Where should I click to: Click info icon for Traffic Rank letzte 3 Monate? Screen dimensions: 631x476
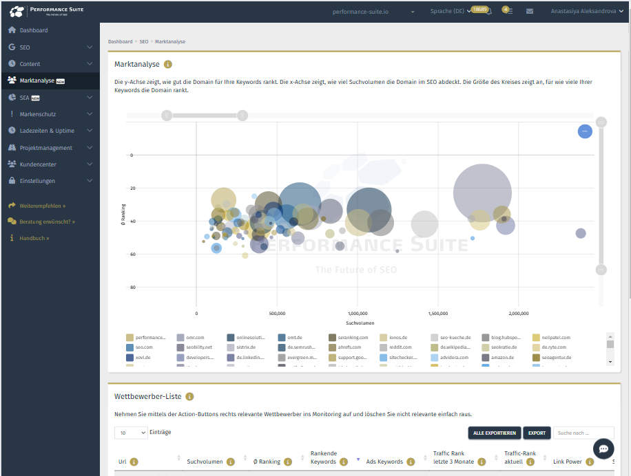tap(482, 462)
